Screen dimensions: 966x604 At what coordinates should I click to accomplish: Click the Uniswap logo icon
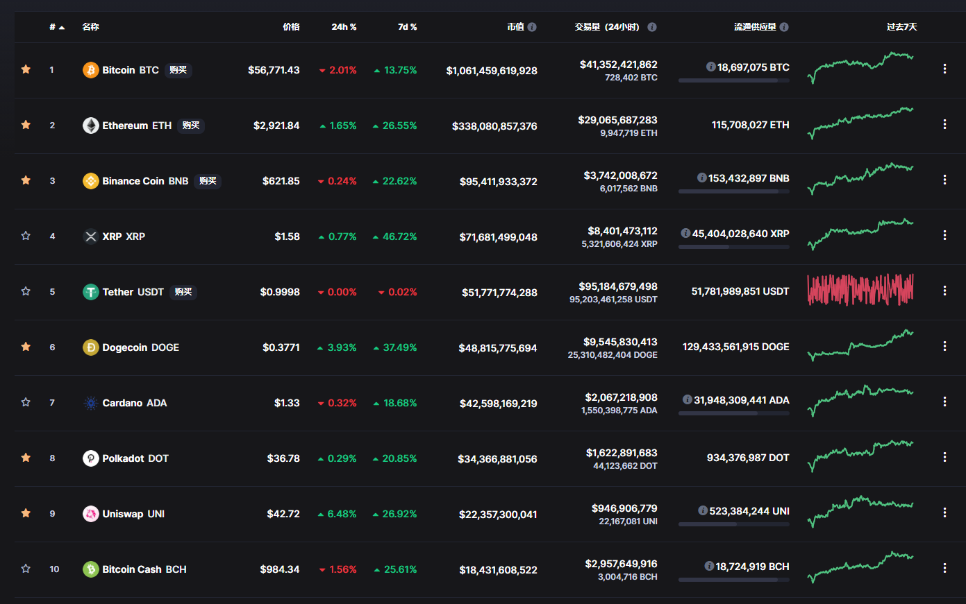click(x=91, y=514)
